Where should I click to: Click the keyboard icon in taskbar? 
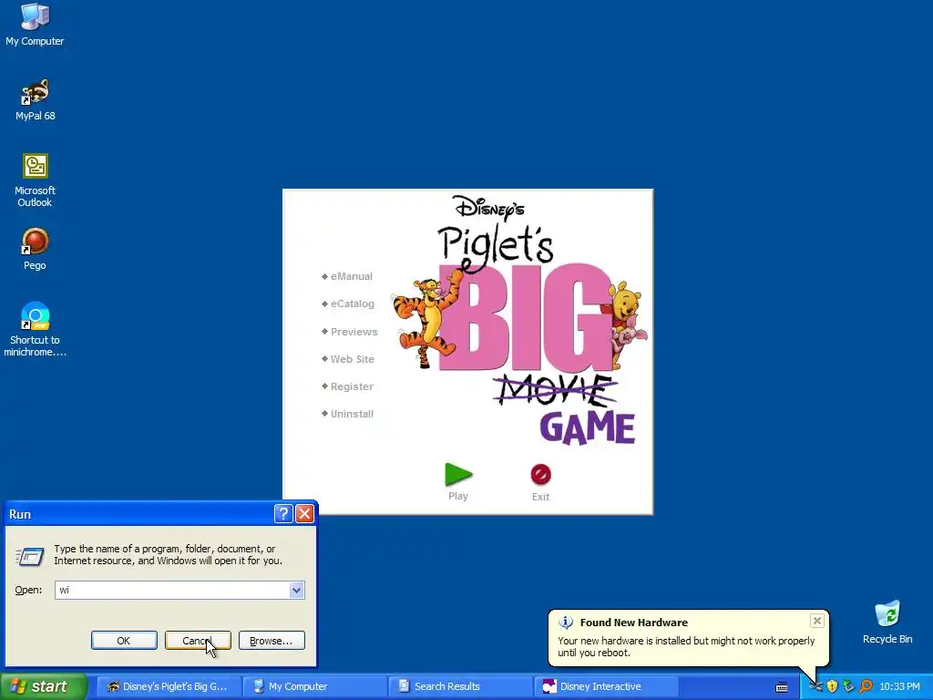[x=782, y=687]
